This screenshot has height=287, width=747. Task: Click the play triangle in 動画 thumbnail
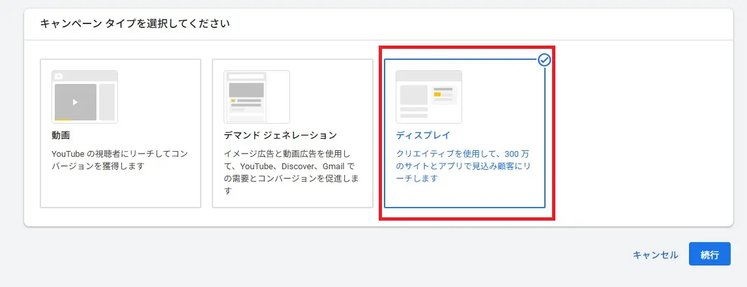click(x=75, y=102)
